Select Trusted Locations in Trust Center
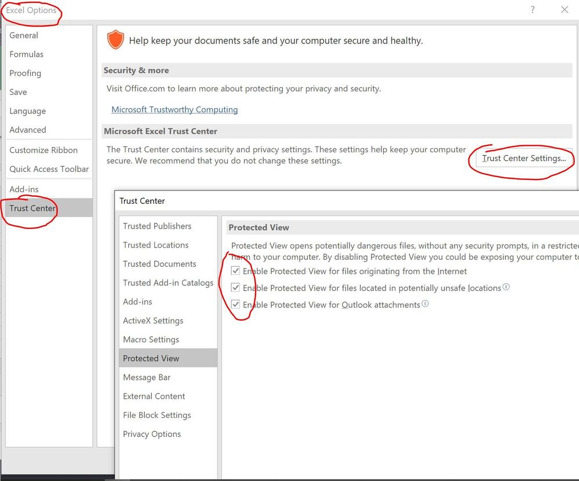 pos(168,245)
